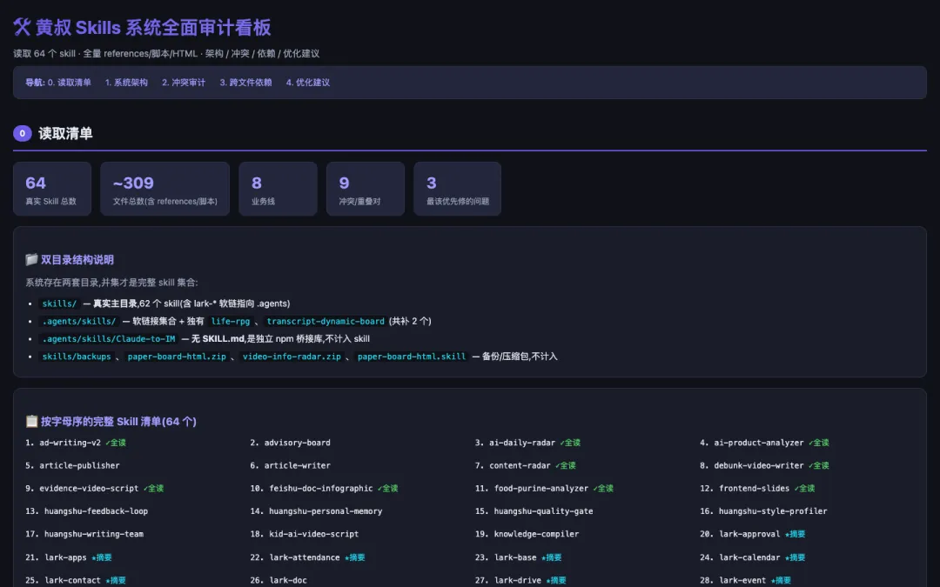Jump to 0. 读取清单 in navigation
Screen dimensions: 940x587
click(x=70, y=83)
